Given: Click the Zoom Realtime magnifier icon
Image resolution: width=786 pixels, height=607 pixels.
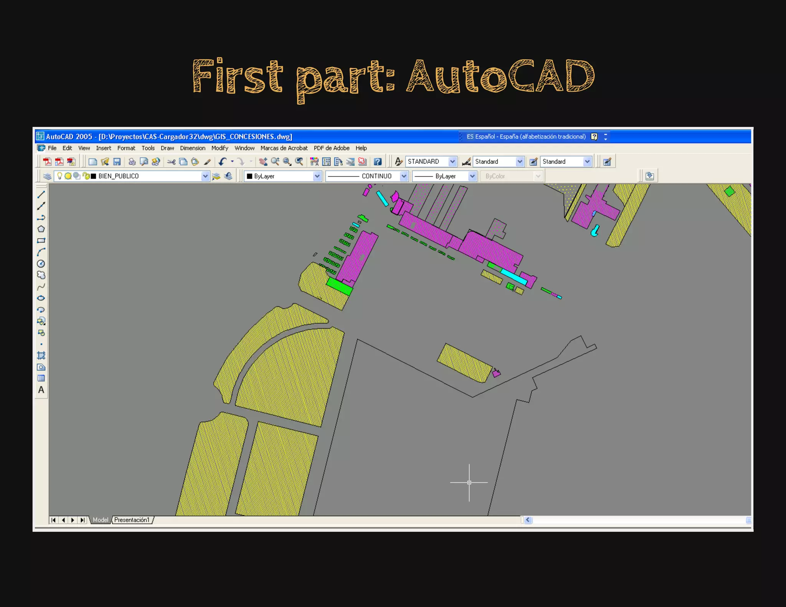Looking at the screenshot, I should [x=275, y=162].
